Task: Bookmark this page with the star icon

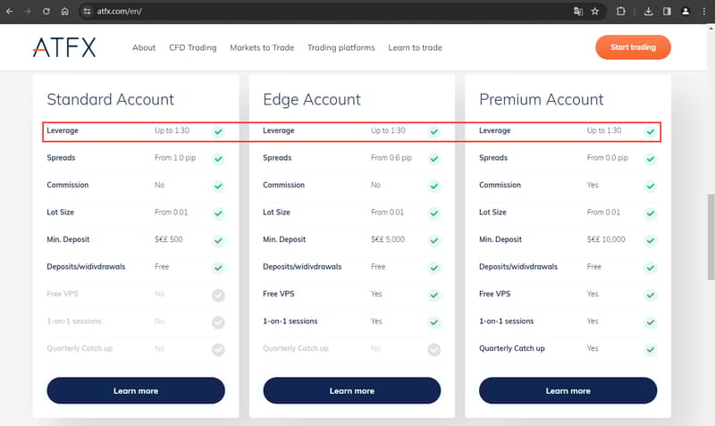Action: (x=594, y=12)
